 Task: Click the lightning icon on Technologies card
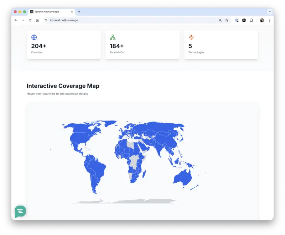191,37
